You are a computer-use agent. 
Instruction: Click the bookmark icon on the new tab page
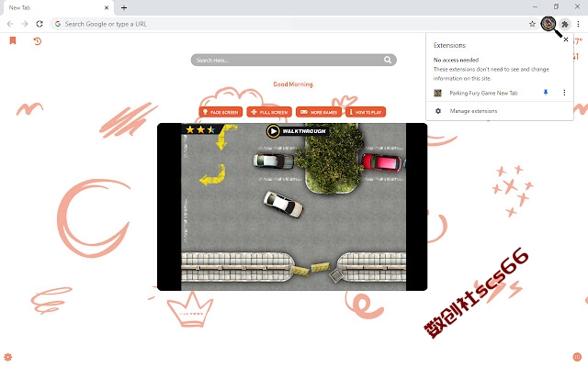13,40
